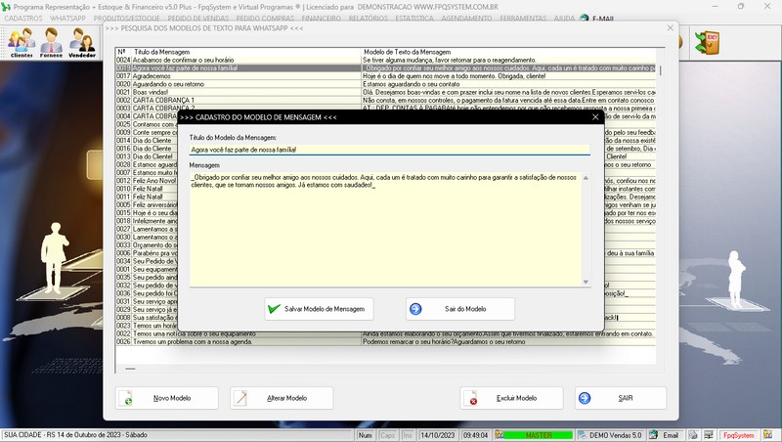Click the globe icon next to E-MAIL

pos(584,19)
